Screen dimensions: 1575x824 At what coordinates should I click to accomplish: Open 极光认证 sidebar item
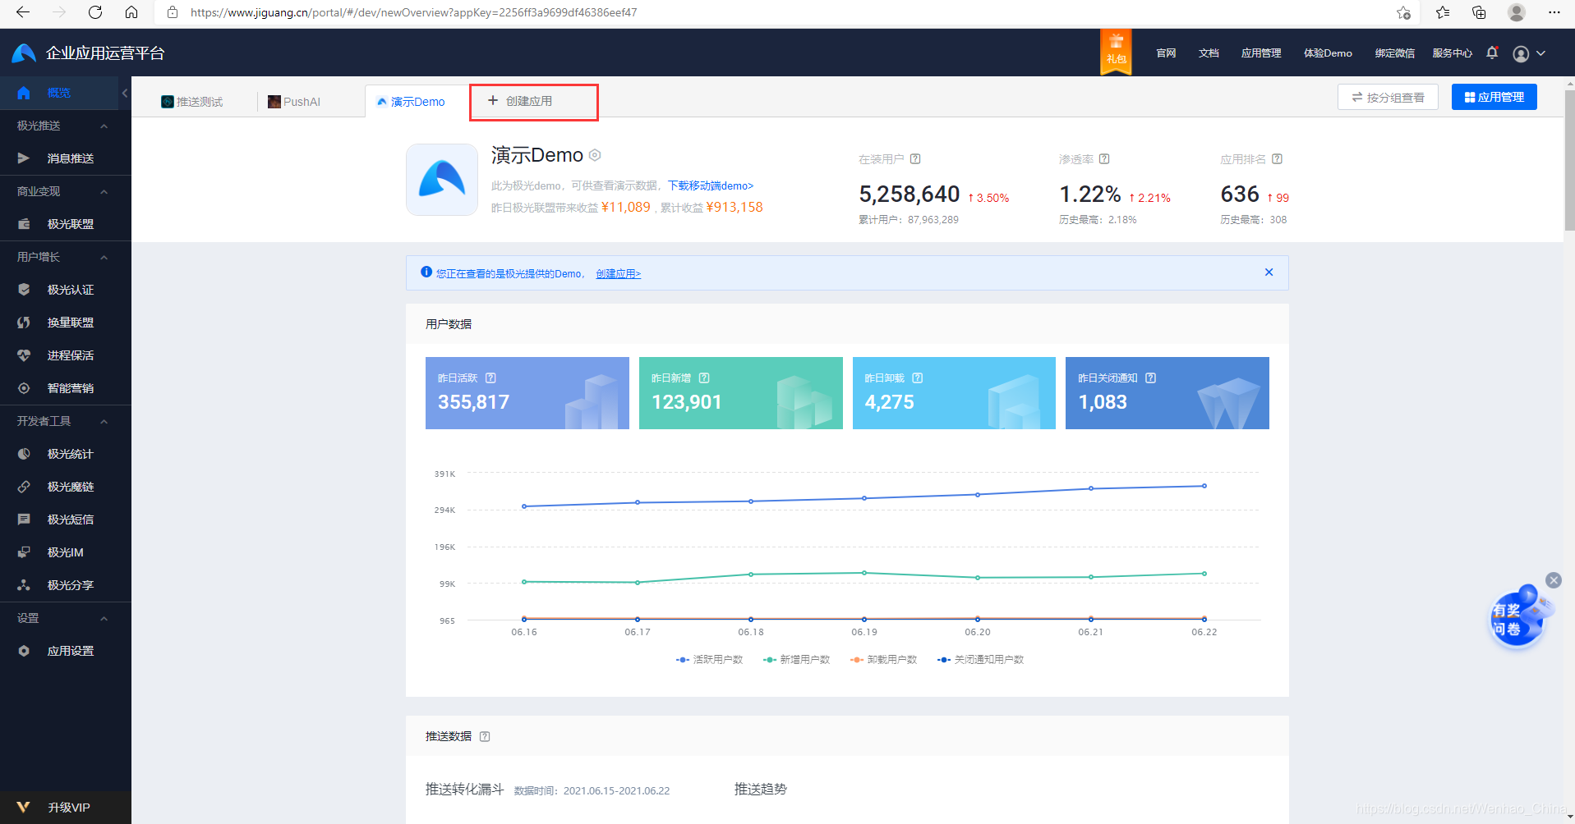[66, 290]
